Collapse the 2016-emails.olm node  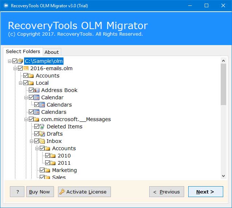(15, 68)
